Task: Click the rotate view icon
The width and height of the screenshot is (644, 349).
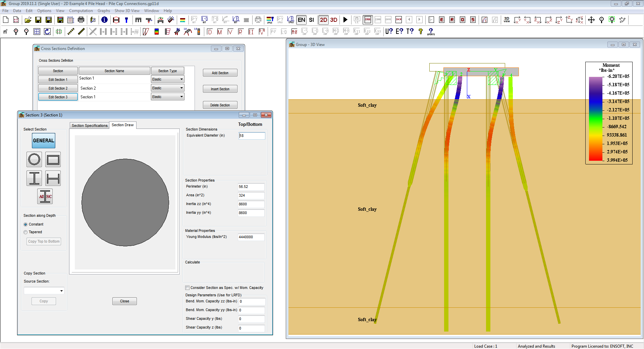Action: pos(622,20)
